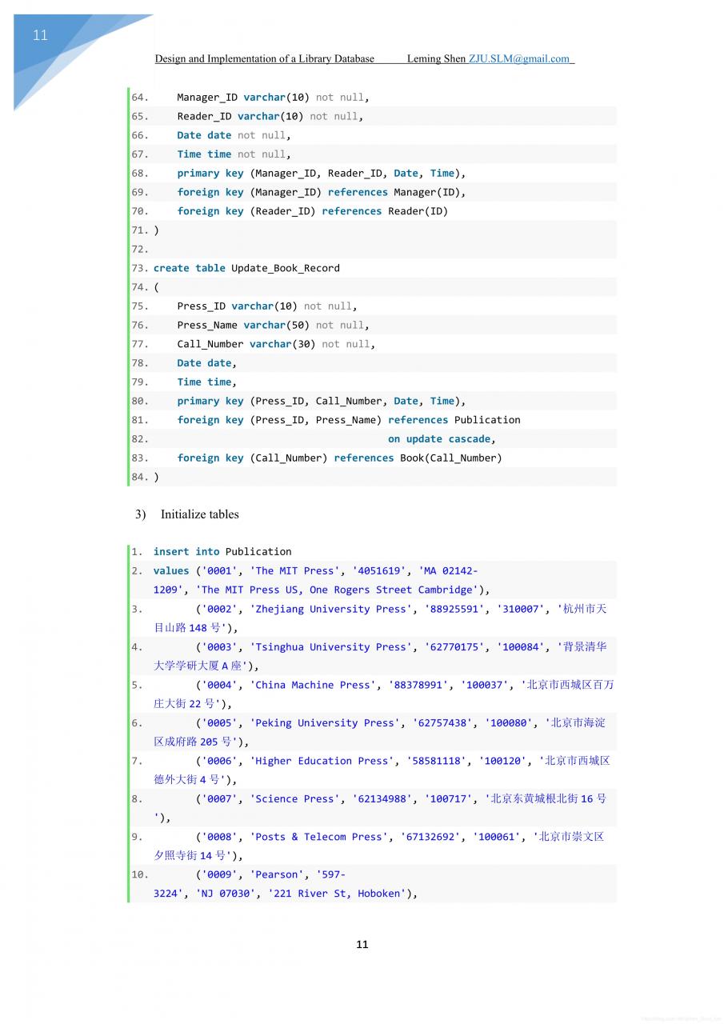Image resolution: width=724 pixels, height=1024 pixels.
Task: Click the Initialize tables heading
Action: tap(199, 514)
